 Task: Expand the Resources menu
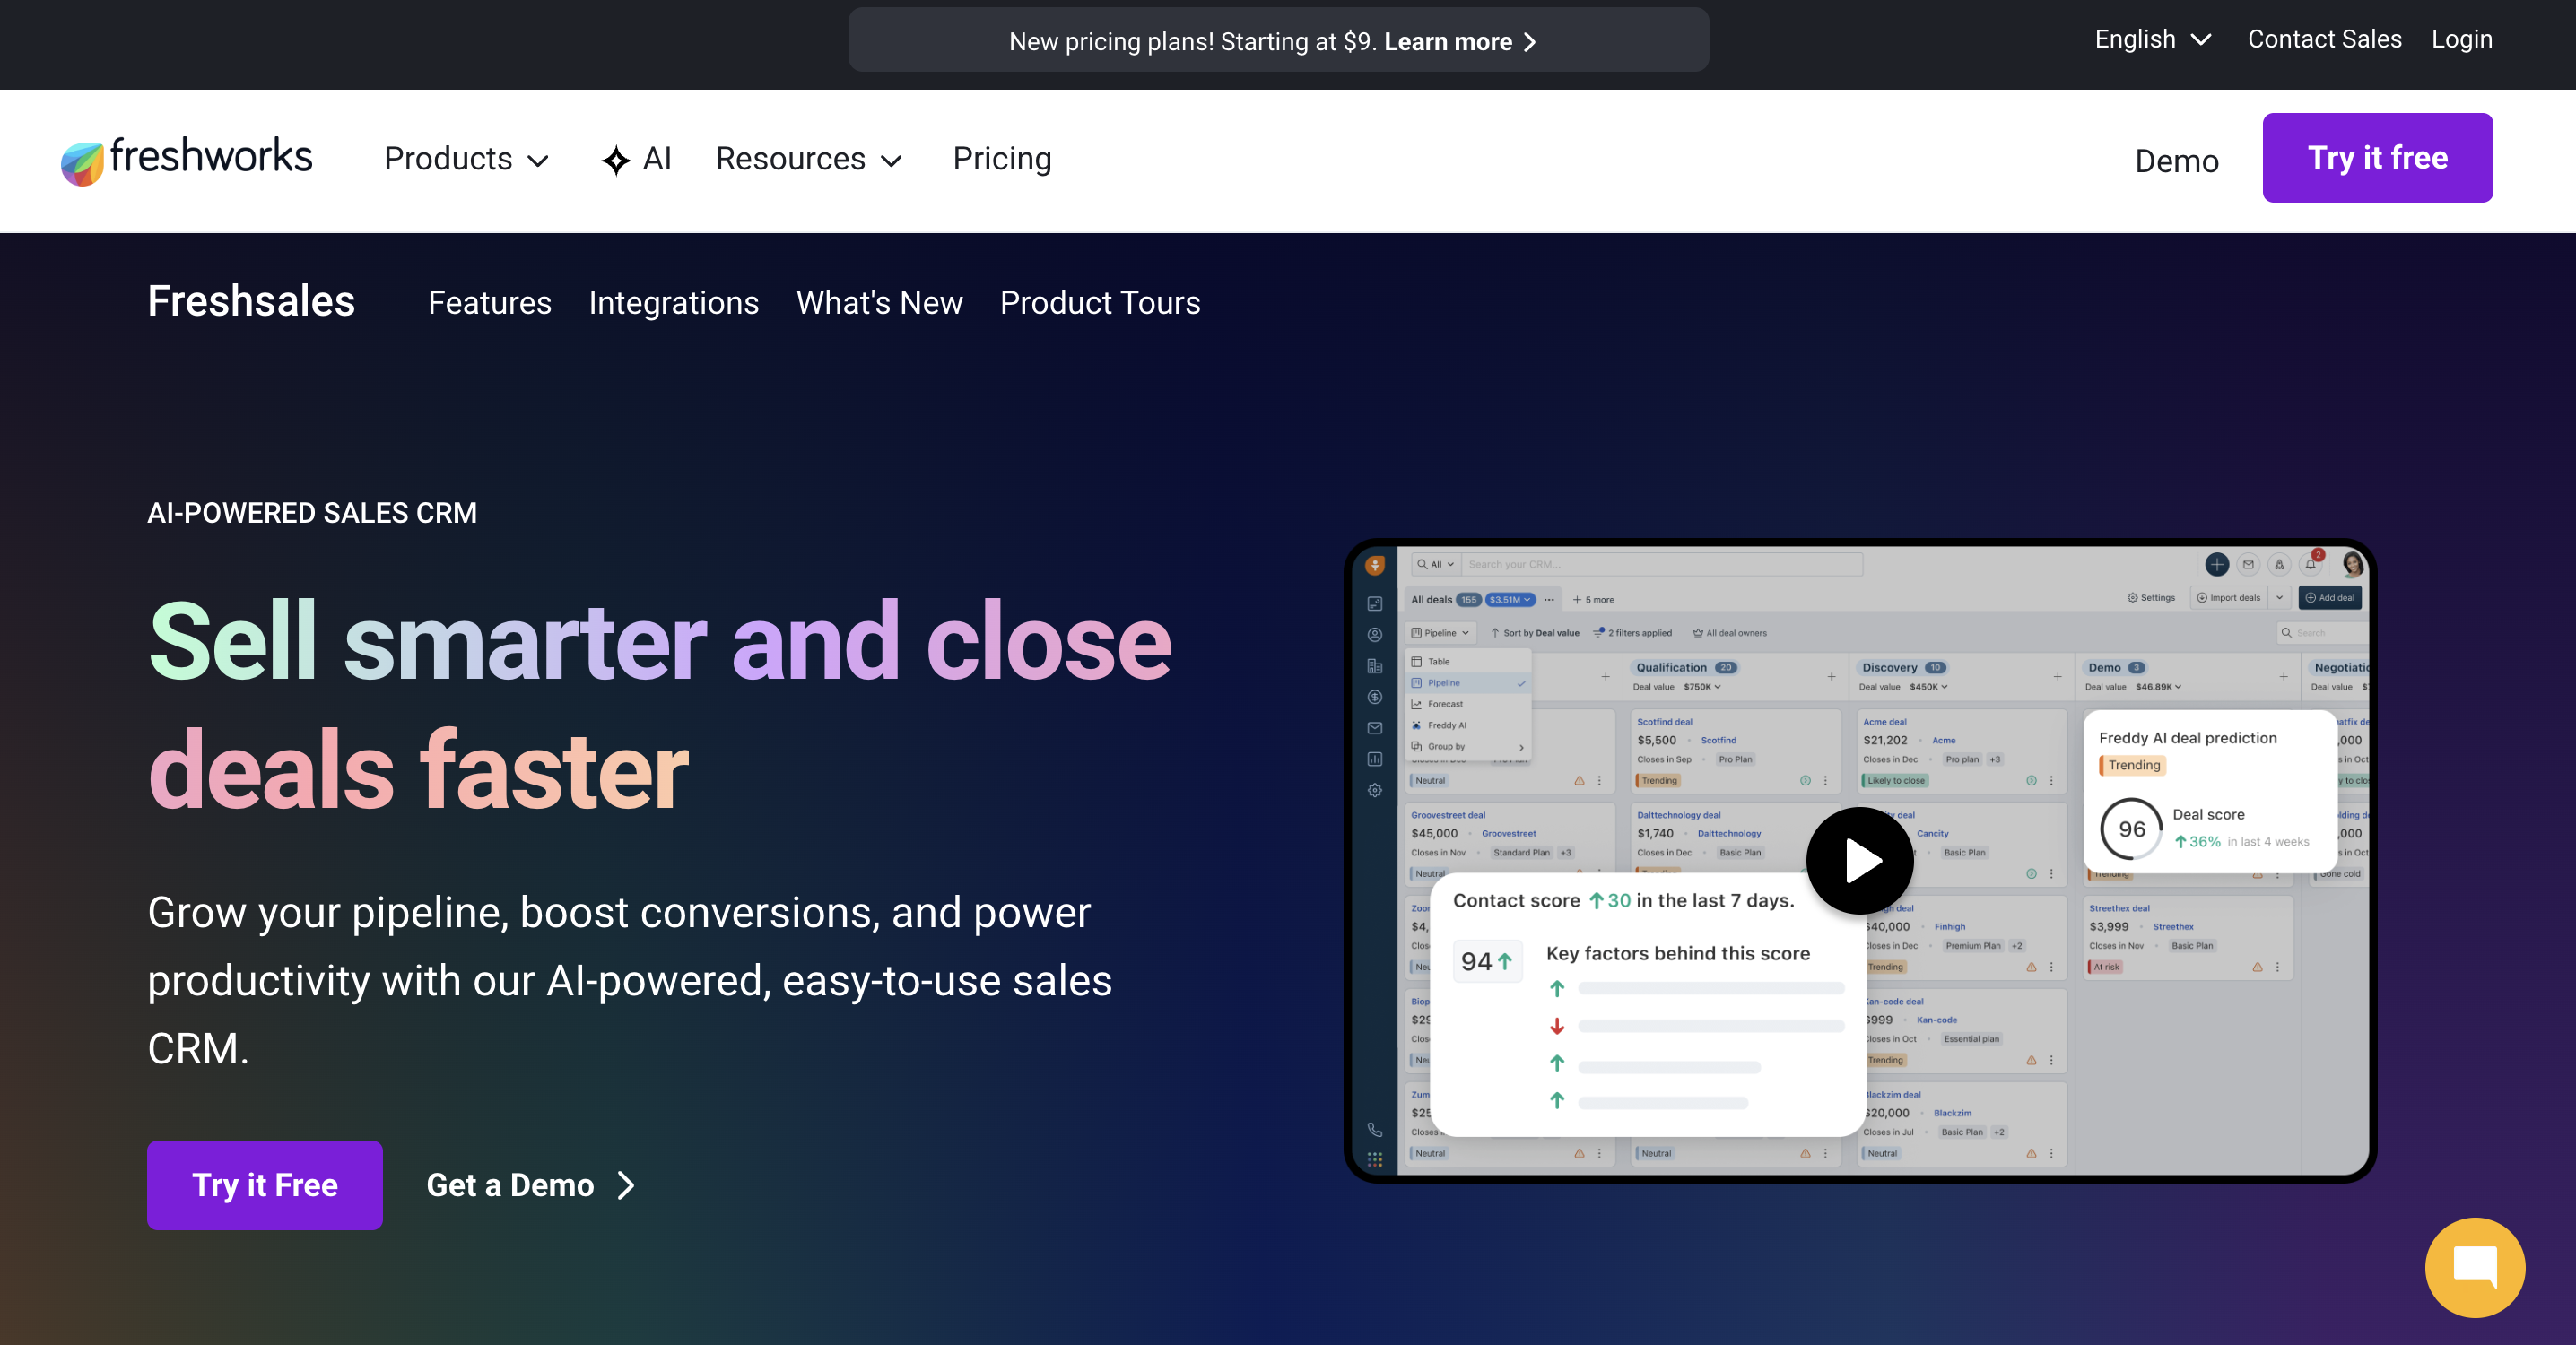click(809, 159)
